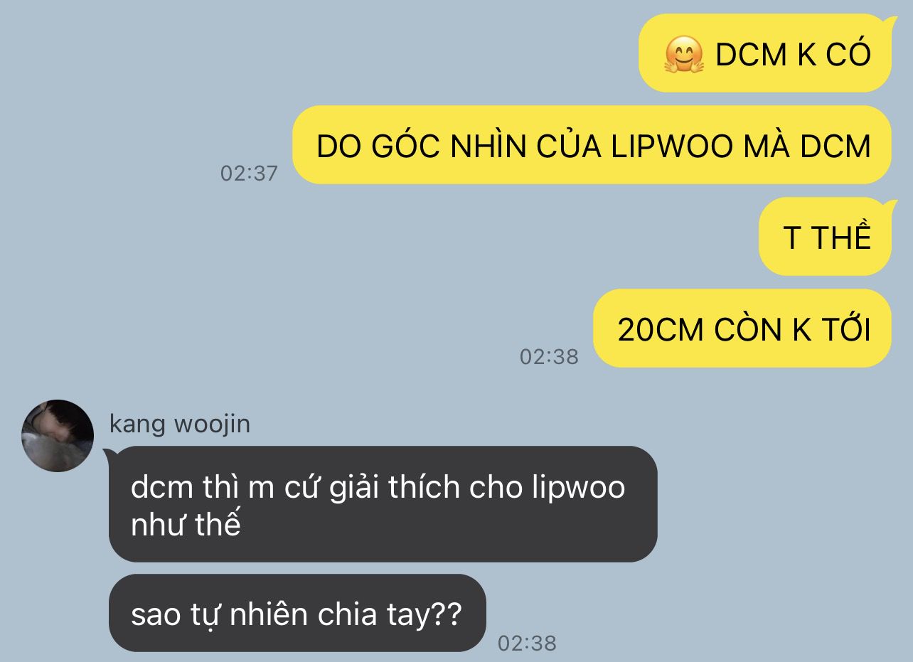Click the 02:38 timestamp beside yellow bubble
913x662 pixels.
549,356
